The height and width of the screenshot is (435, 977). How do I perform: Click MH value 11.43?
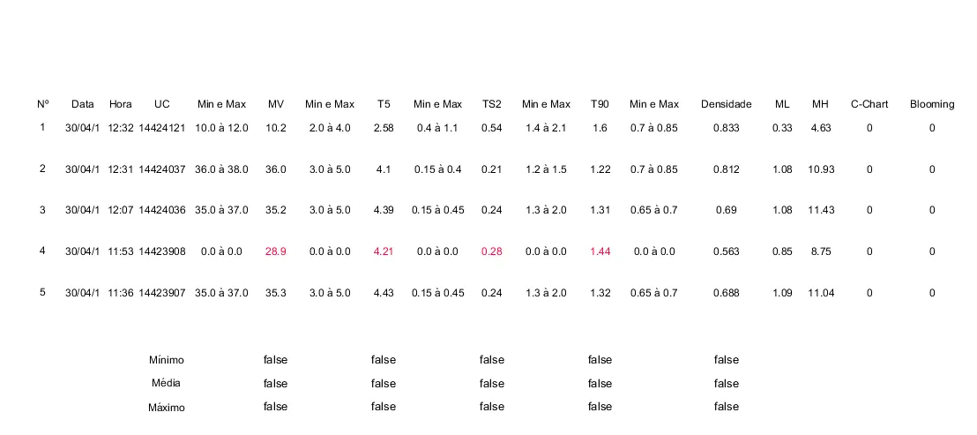click(821, 210)
